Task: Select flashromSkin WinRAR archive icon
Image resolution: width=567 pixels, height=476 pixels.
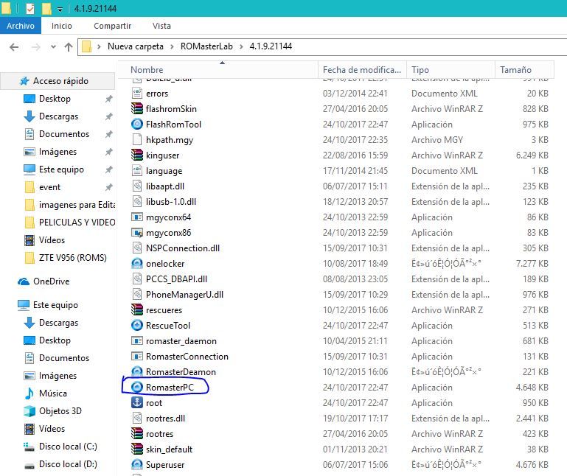Action: [136, 109]
